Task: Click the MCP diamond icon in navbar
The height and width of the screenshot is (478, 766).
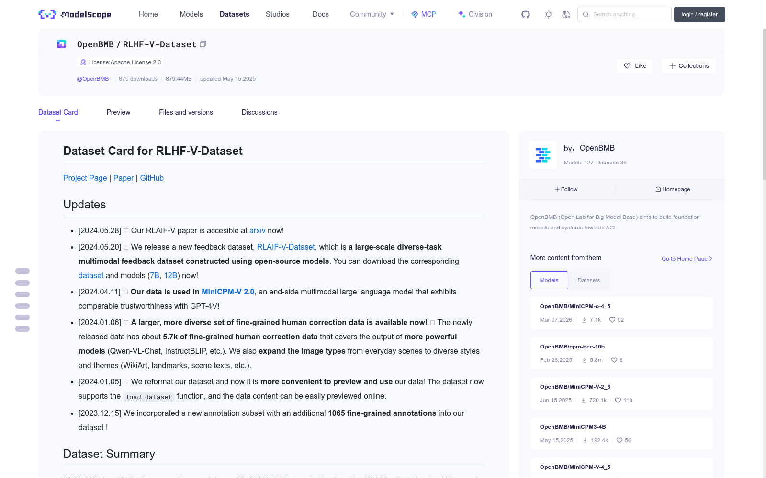Action: [x=415, y=14]
